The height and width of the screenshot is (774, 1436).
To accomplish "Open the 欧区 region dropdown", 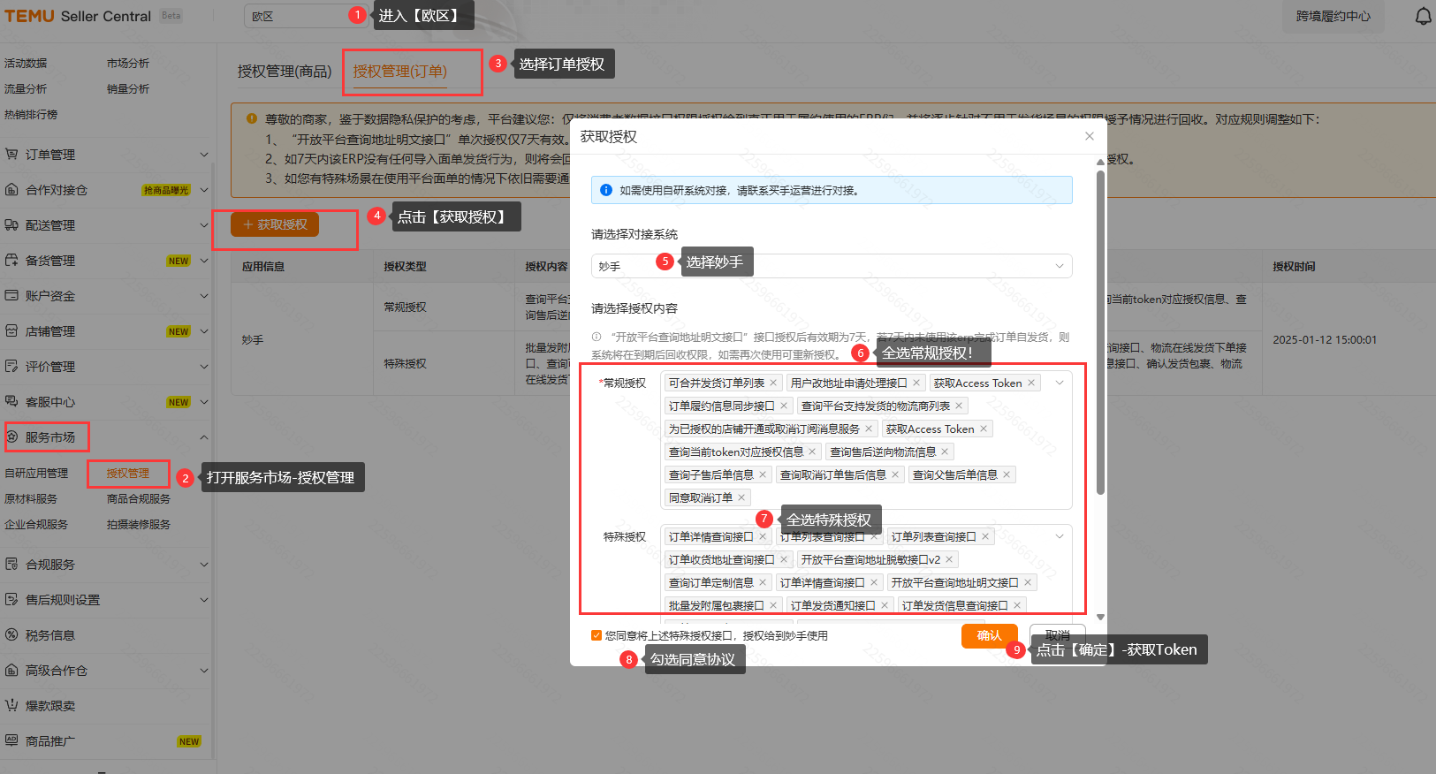I will coord(306,16).
